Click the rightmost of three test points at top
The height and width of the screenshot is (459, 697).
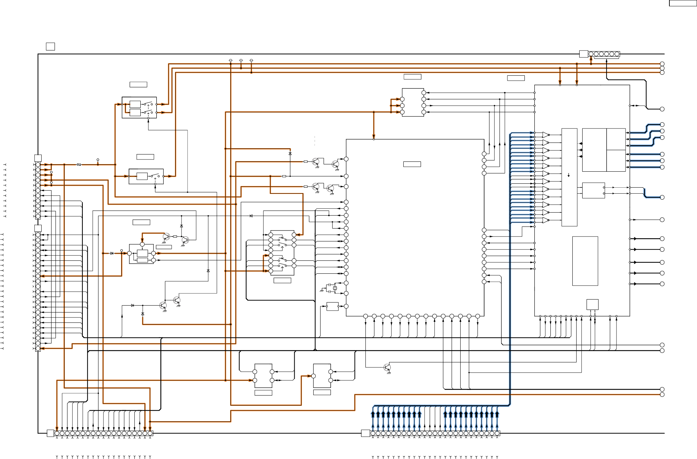(x=251, y=60)
